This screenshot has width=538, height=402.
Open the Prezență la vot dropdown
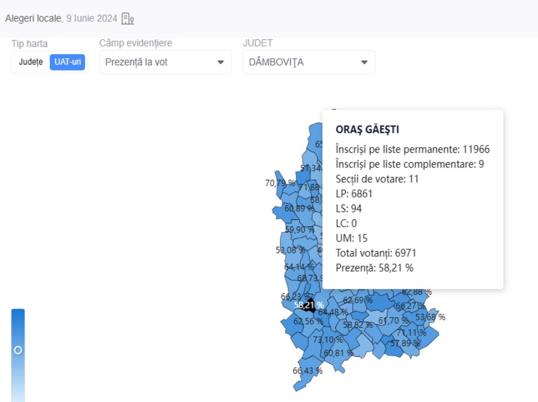165,62
